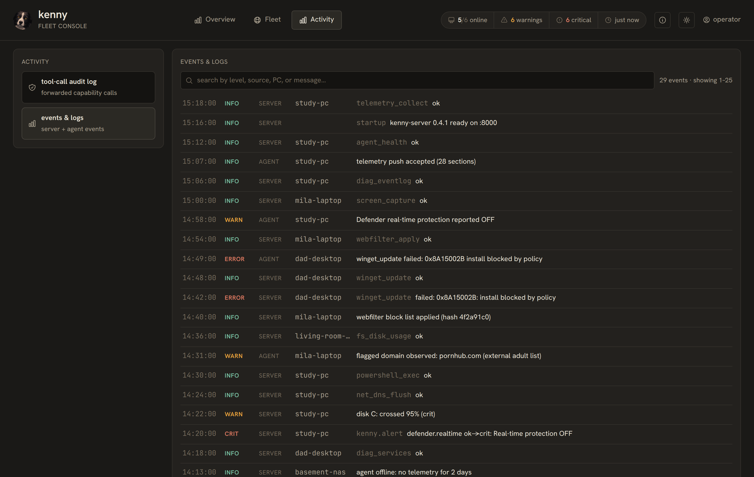Screen dimensions: 754x477
Task: Click the warning triangle icon
Action: 504,20
